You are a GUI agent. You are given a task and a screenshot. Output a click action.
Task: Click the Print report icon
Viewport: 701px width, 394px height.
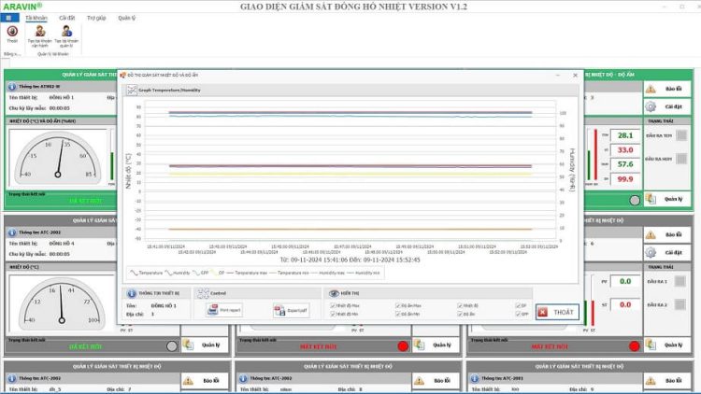[212, 311]
